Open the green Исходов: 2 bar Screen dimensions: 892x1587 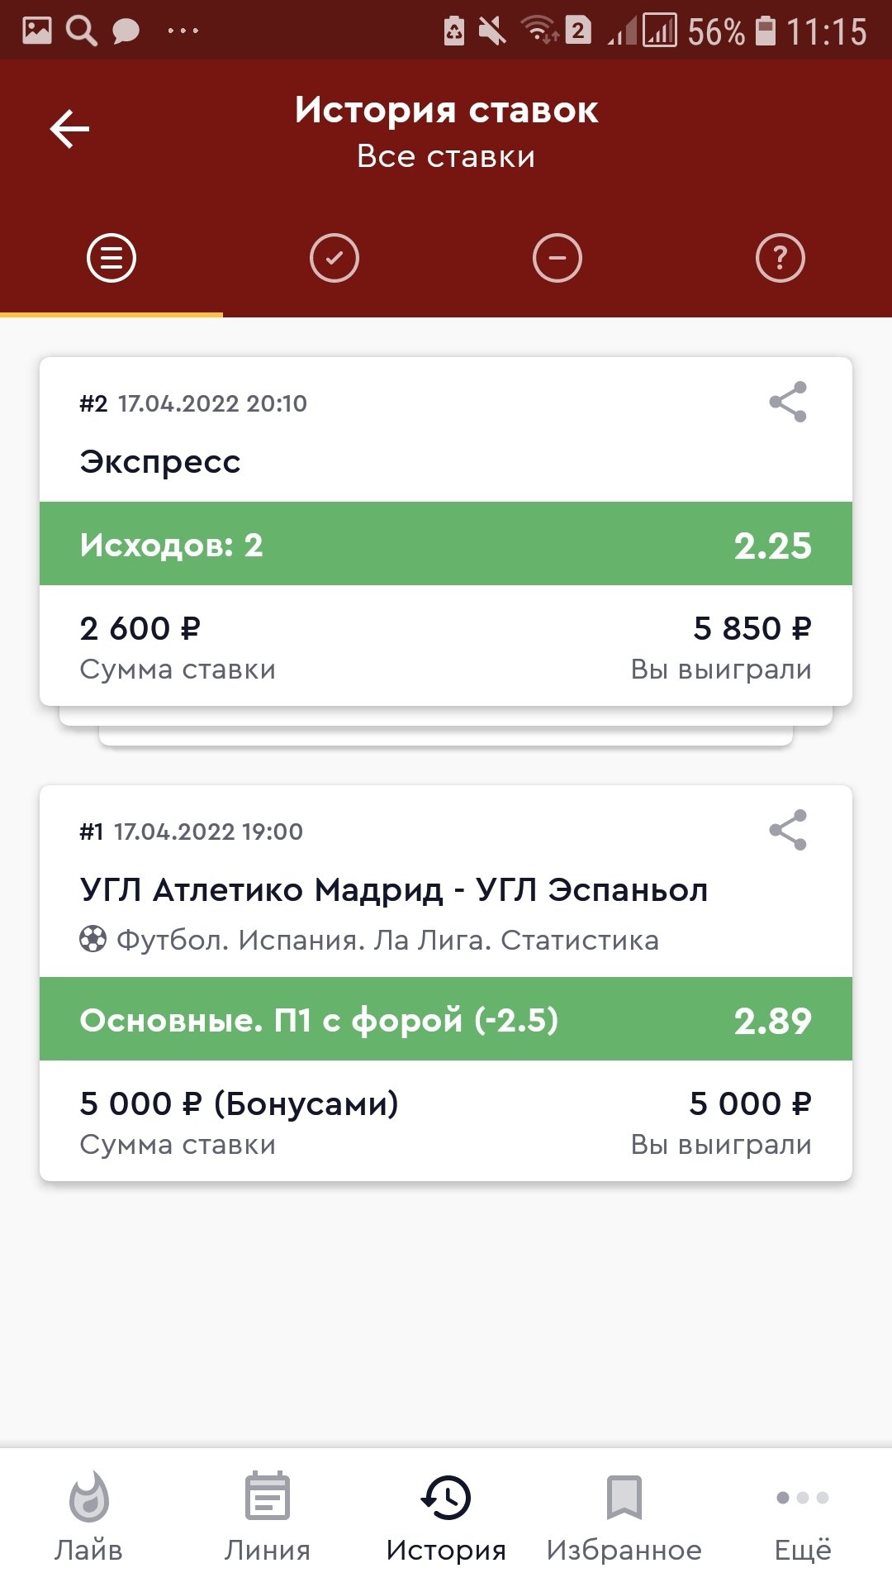click(x=446, y=544)
